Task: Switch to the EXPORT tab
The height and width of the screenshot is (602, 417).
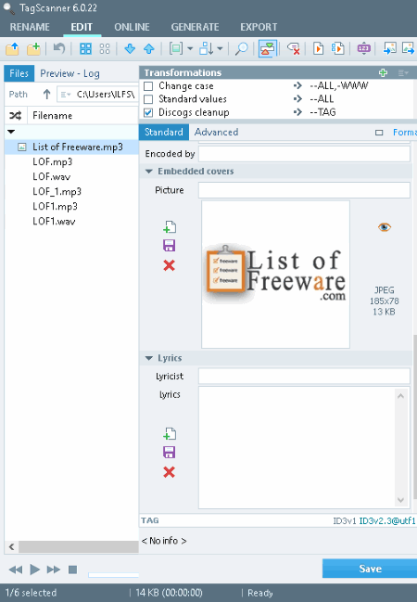Action: click(259, 27)
